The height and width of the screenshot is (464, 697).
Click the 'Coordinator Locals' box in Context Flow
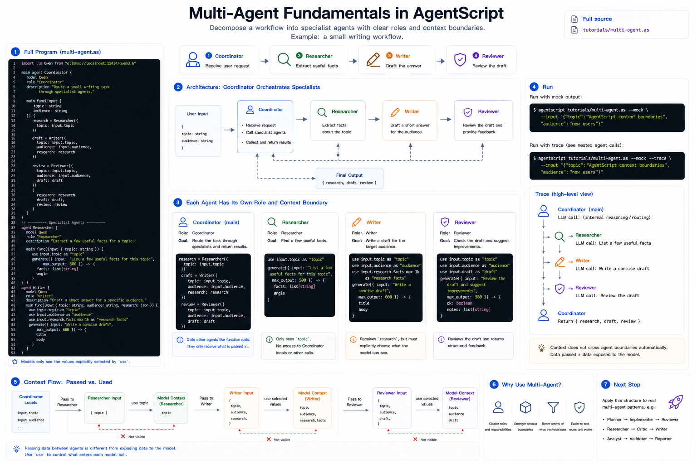click(x=31, y=411)
